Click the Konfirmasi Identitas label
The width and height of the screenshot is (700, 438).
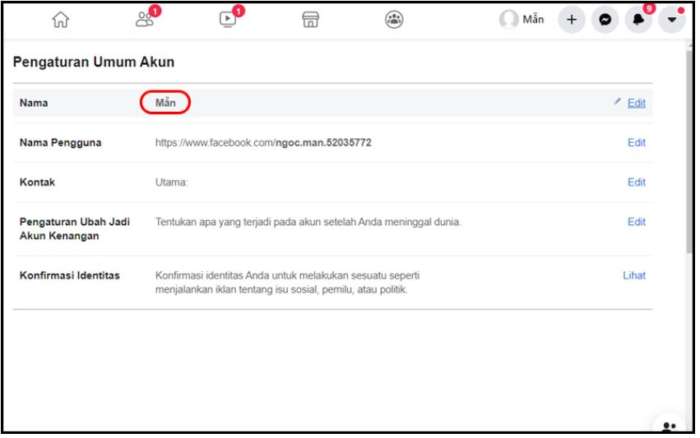pos(70,275)
